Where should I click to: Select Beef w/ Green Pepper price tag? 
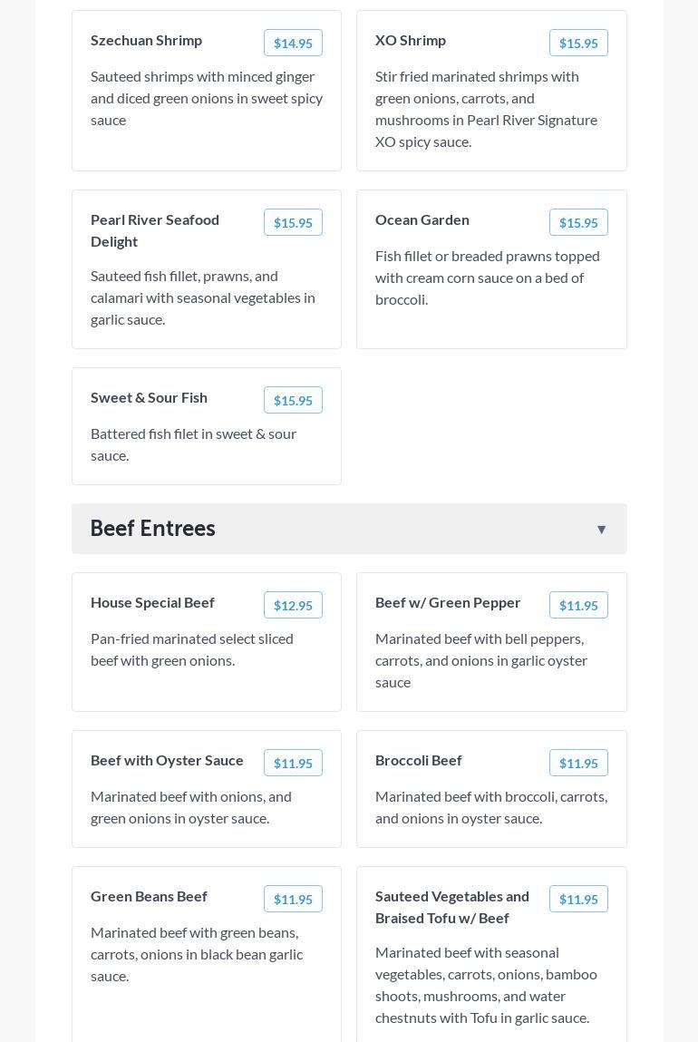(x=578, y=606)
